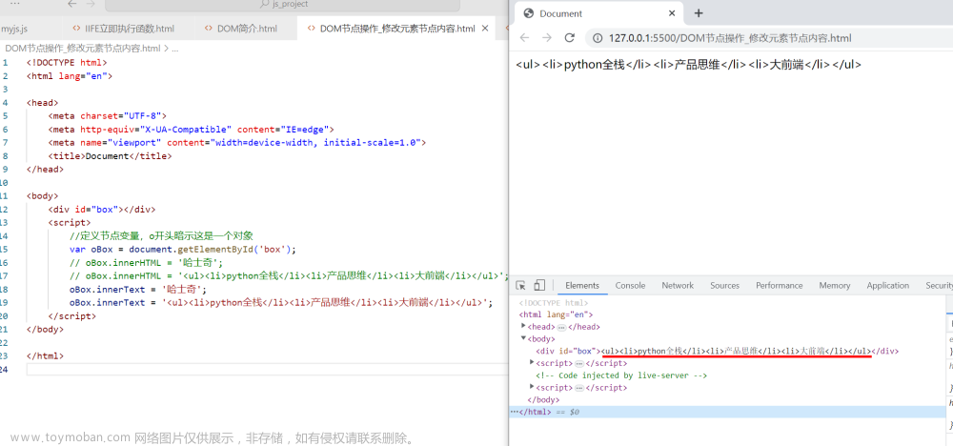Click the meta name="viewport" code line
The image size is (953, 446).
[x=237, y=142]
